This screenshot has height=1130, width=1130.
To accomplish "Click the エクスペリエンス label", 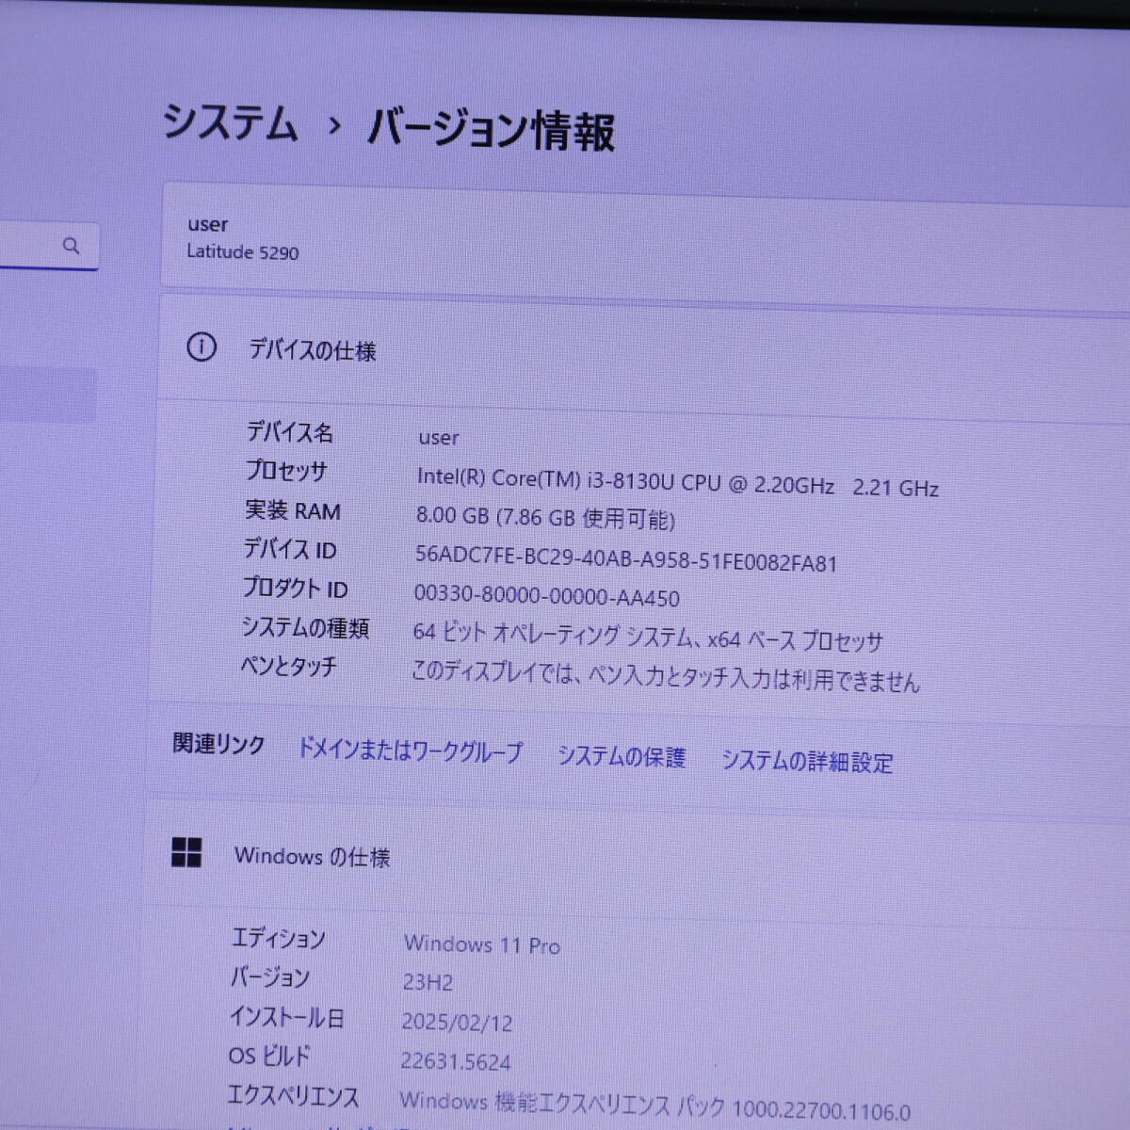I will 293,1097.
